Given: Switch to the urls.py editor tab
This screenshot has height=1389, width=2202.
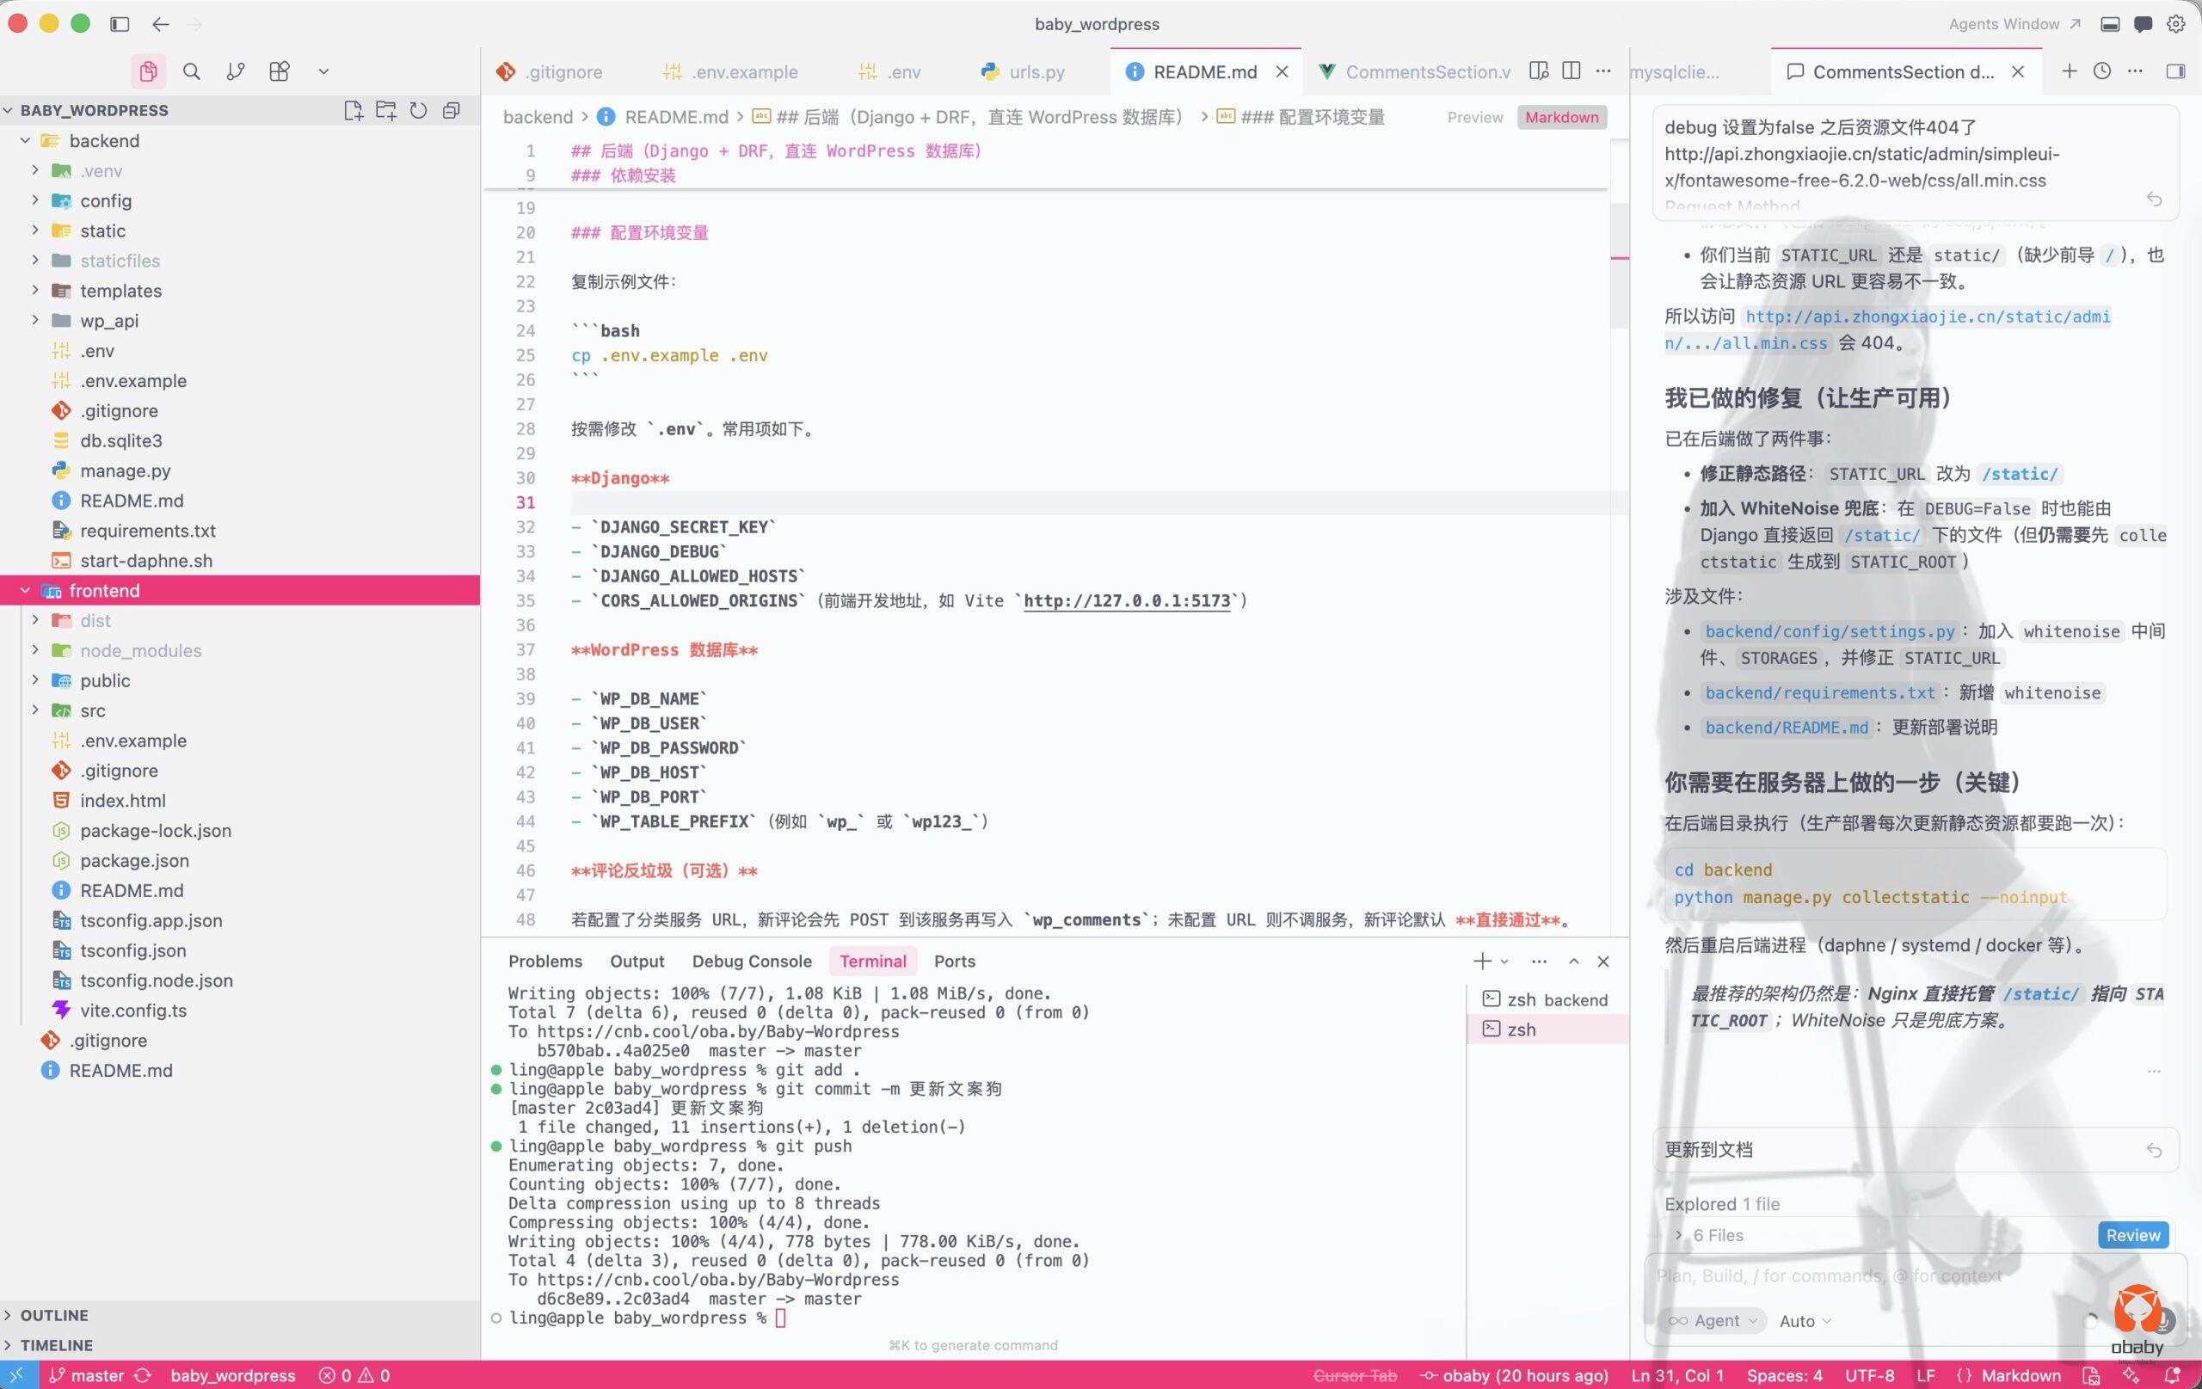Looking at the screenshot, I should pos(1036,71).
